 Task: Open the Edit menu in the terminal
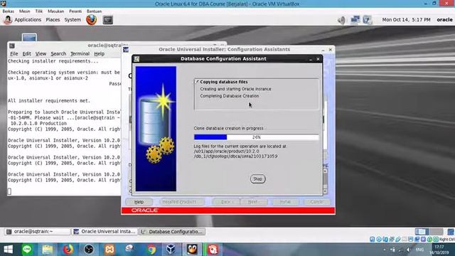(27, 54)
